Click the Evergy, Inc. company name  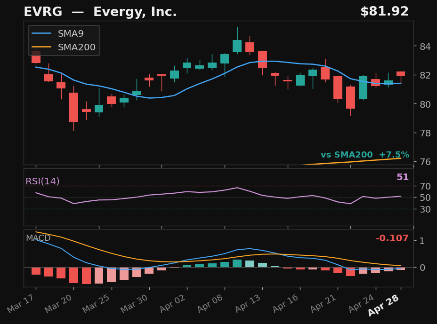click(x=135, y=11)
